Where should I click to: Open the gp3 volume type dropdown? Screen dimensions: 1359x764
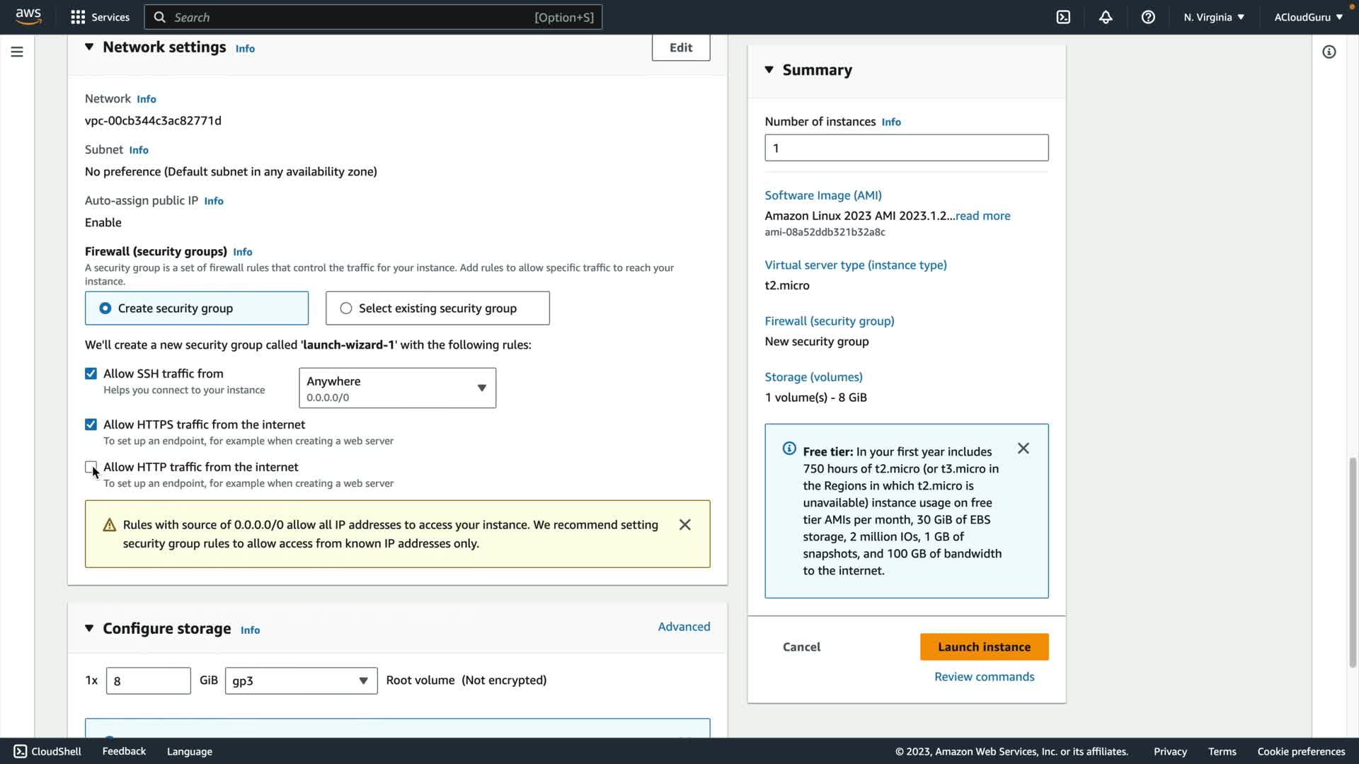click(301, 681)
